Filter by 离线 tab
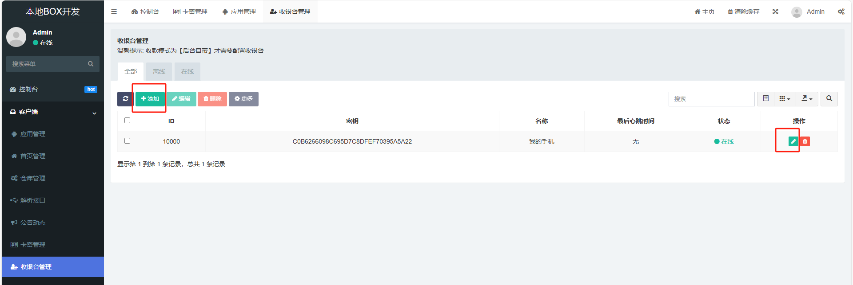Screen dimensions: 853x285 tap(159, 71)
